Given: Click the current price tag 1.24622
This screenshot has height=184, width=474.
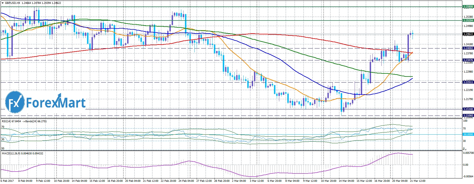Looking at the screenshot, I should pyautogui.click(x=468, y=34).
